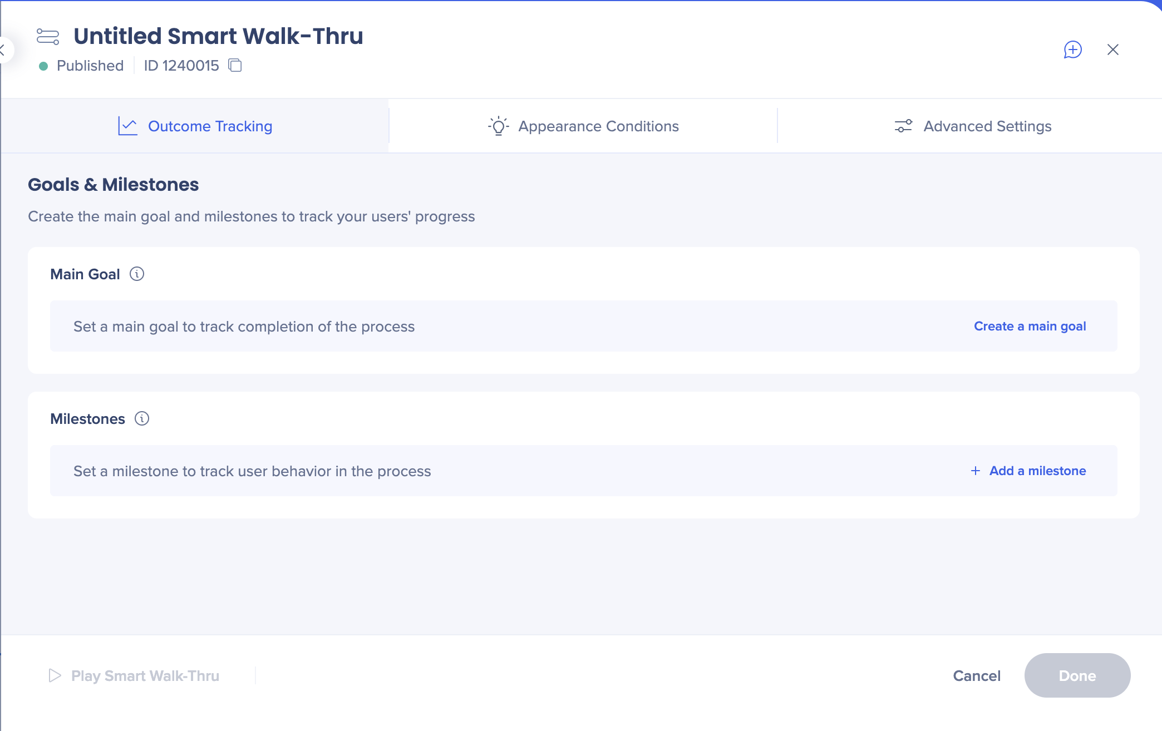Click Add a milestone
This screenshot has width=1162, height=731.
1028,471
